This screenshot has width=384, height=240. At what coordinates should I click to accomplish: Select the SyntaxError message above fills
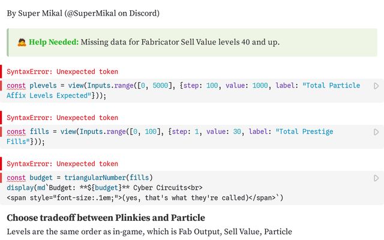click(x=62, y=118)
